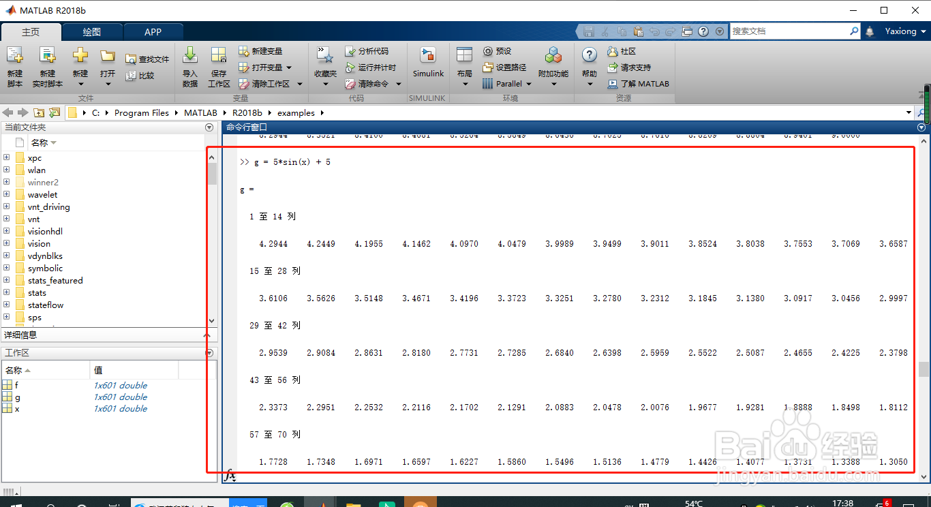Expand the wavelet folder node
Viewport: 931px width, 507px height.
[x=6, y=194]
